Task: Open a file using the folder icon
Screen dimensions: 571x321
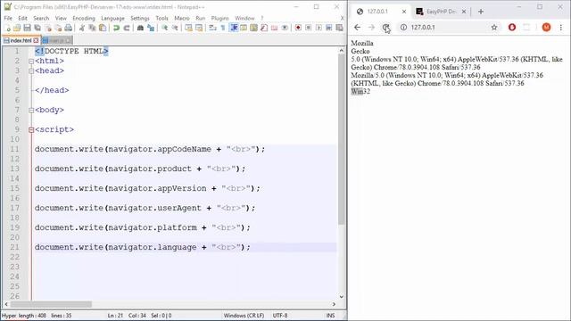Action: [17, 28]
